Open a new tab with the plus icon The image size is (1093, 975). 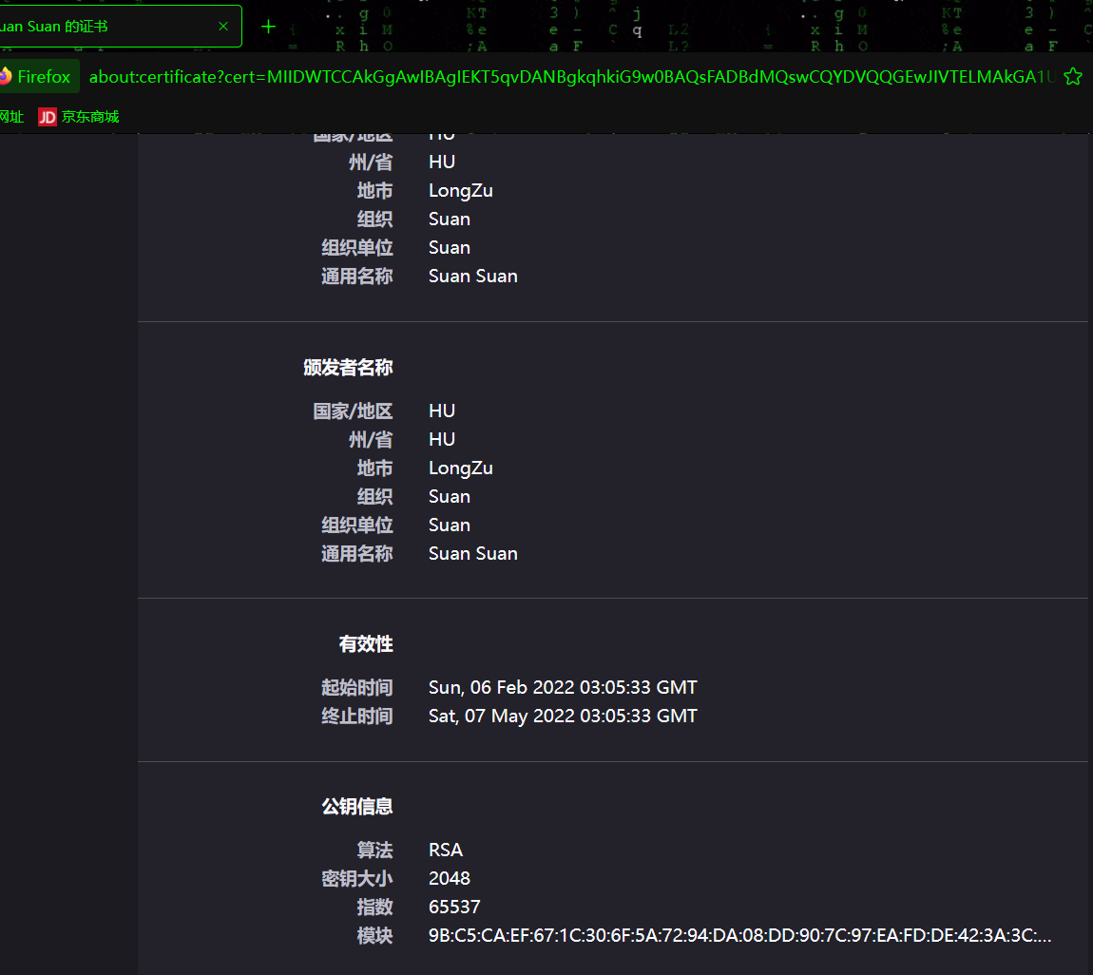pos(267,27)
